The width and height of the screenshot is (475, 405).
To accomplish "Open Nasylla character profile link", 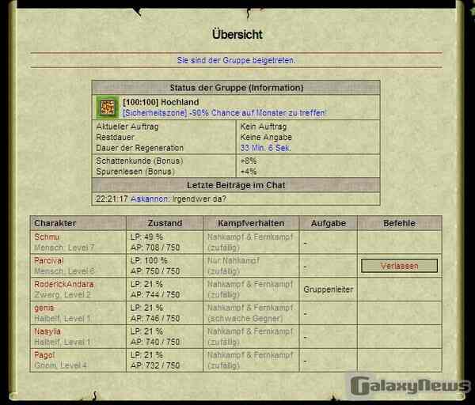I will 47,331.
